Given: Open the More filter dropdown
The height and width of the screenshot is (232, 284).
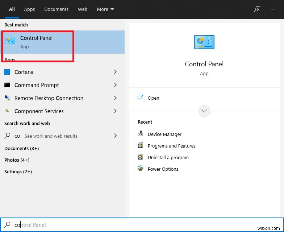Looking at the screenshot, I should coord(105,9).
